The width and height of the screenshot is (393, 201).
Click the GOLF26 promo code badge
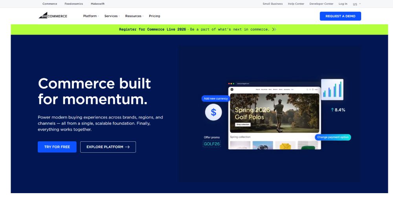tap(211, 144)
